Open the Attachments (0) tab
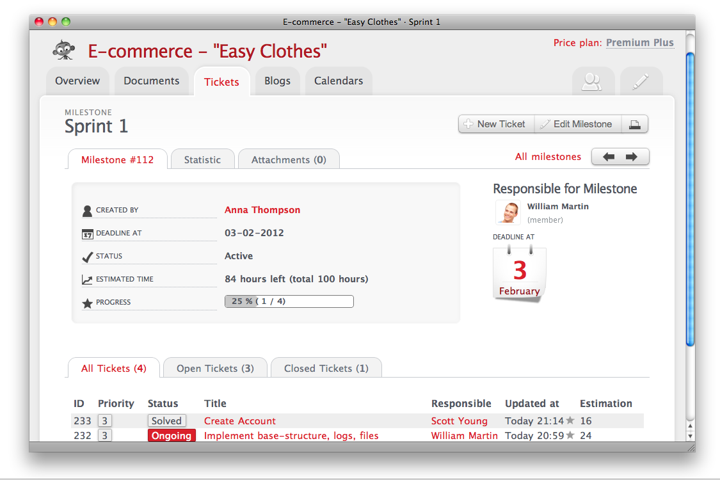720x480 pixels. point(289,160)
